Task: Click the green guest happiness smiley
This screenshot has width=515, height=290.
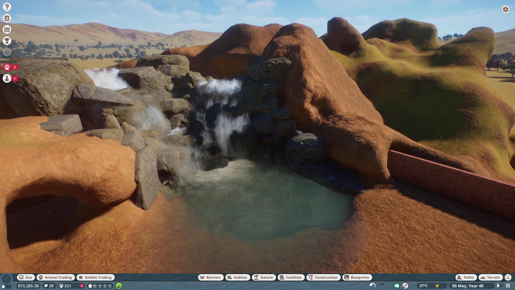Action: tap(119, 286)
